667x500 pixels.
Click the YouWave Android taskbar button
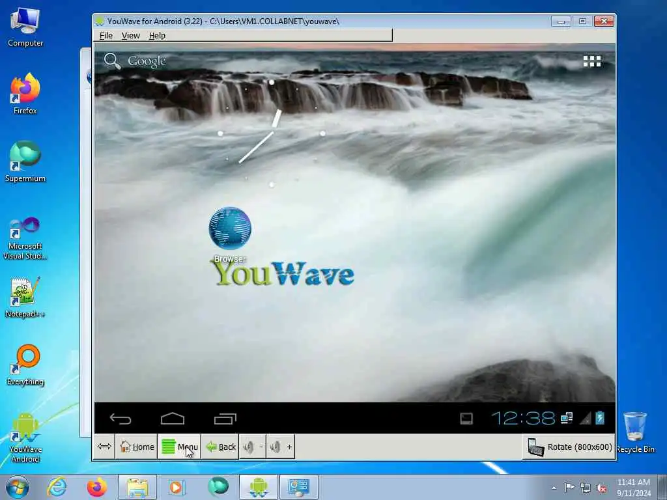259,487
